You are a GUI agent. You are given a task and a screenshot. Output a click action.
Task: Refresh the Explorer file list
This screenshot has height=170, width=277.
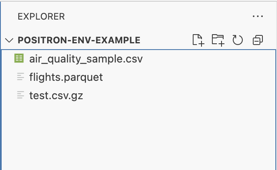point(238,40)
